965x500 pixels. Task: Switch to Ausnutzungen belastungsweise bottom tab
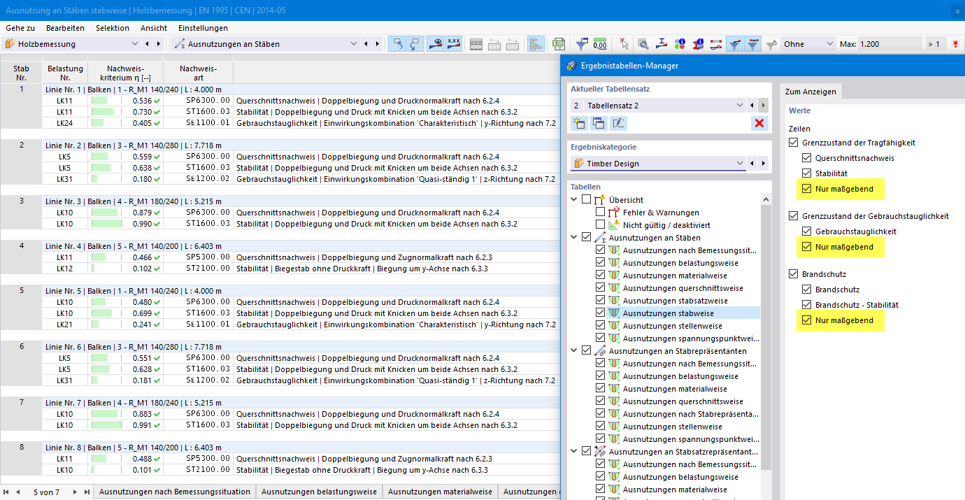(319, 492)
